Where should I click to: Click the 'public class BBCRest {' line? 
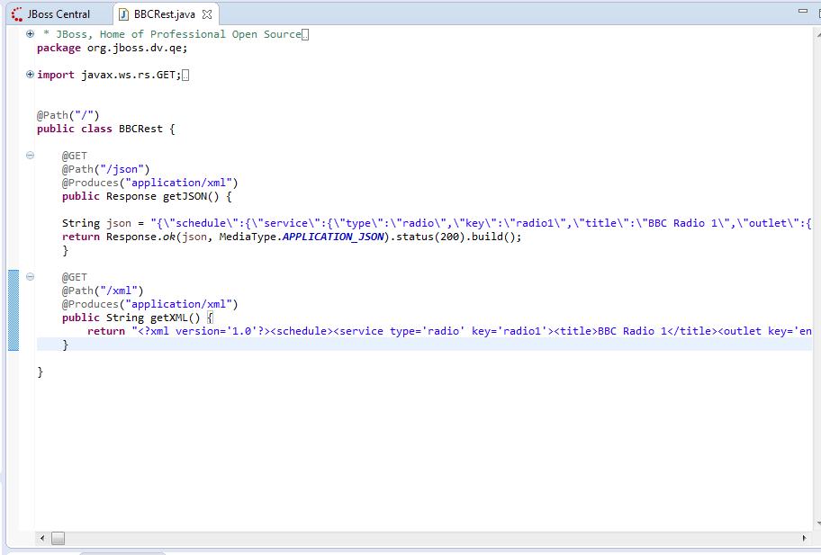105,129
